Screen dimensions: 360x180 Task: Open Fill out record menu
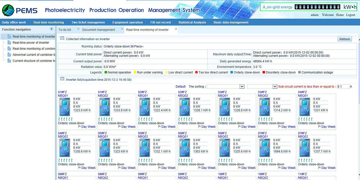pos(161,22)
